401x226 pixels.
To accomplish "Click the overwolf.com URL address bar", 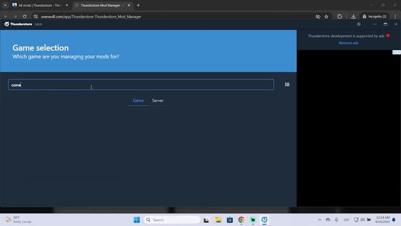I will pyautogui.click(x=91, y=17).
